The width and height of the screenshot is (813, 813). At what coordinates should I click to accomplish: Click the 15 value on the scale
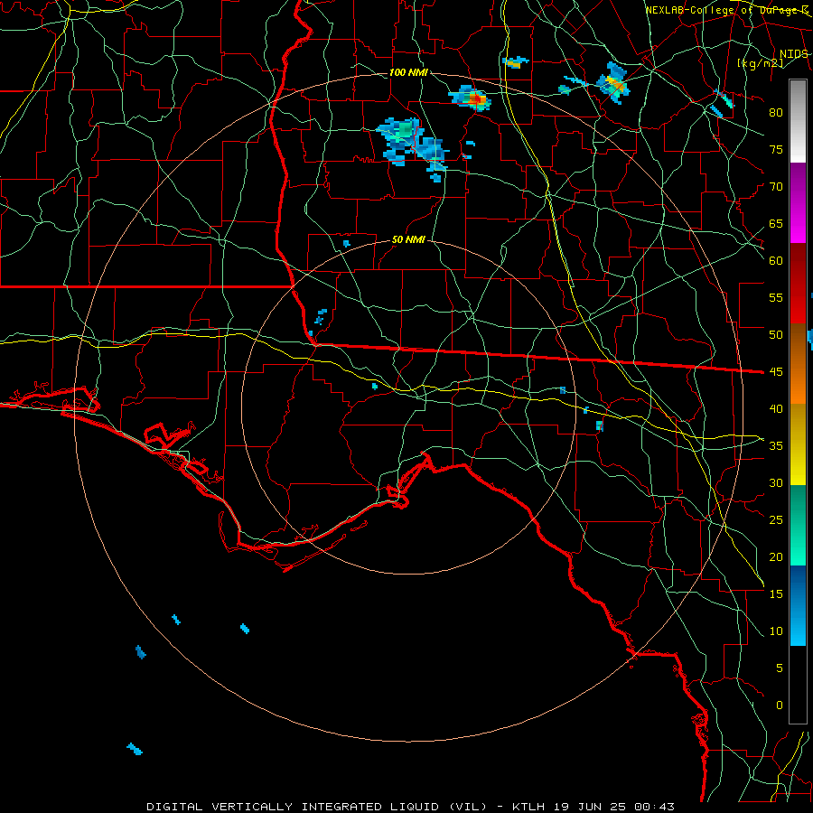[x=776, y=593]
